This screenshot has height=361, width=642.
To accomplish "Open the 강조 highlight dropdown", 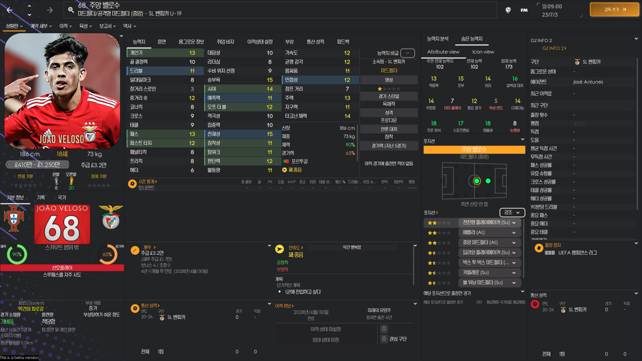I will point(512,212).
